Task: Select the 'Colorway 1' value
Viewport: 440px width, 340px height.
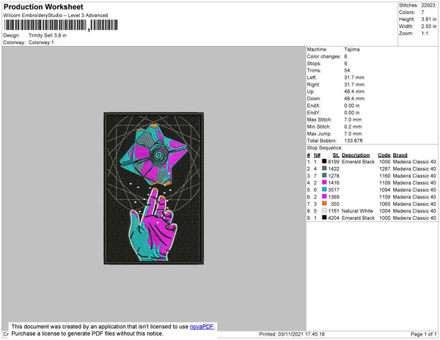Action: (x=41, y=42)
